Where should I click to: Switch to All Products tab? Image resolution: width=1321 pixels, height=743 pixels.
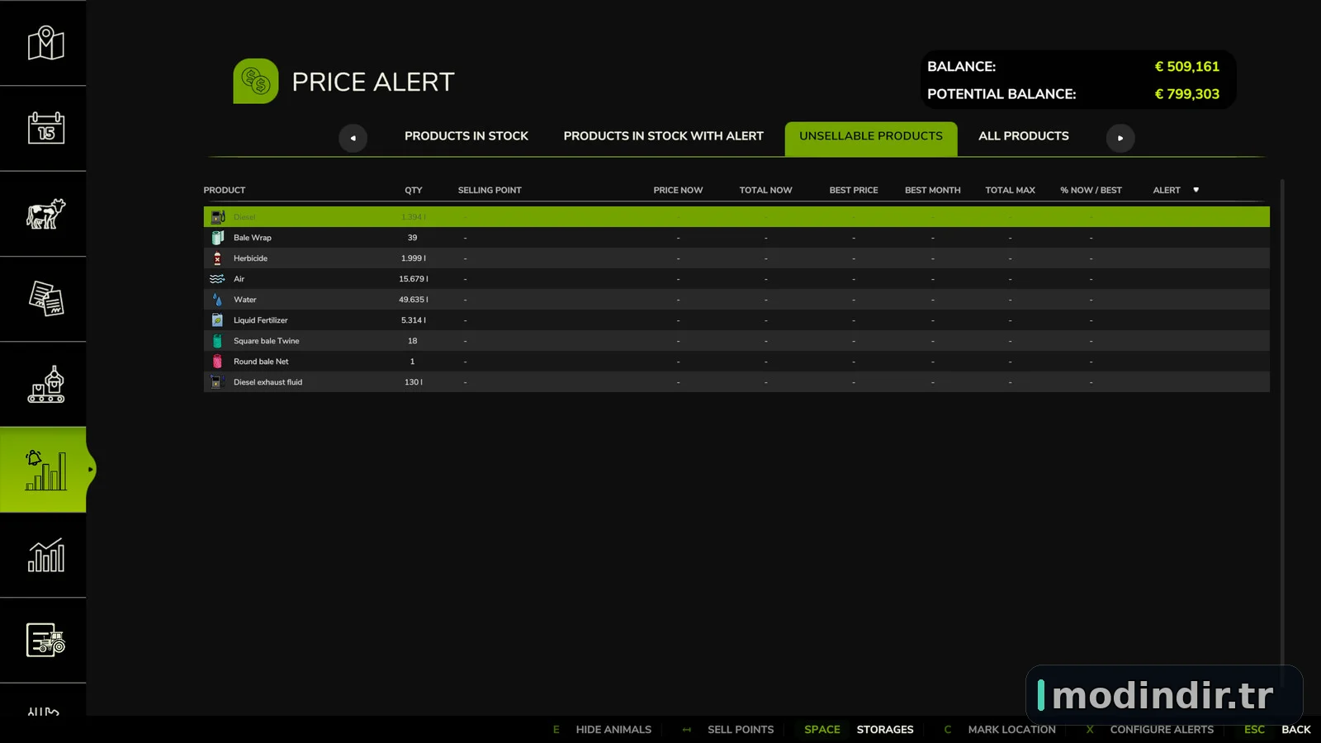(1024, 136)
